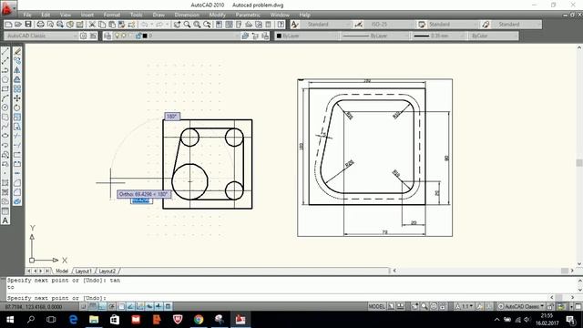Open the text style Standard dropdown

325,25
